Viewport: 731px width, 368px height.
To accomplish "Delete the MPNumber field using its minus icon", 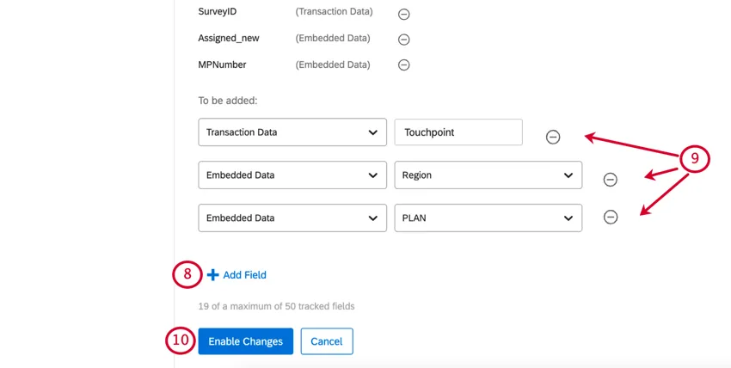I will [x=403, y=64].
